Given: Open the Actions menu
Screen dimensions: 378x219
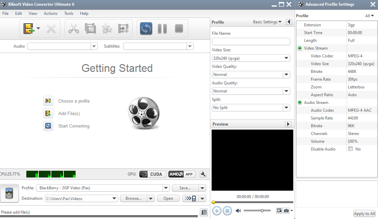Looking at the screenshot, I should point(51,13).
